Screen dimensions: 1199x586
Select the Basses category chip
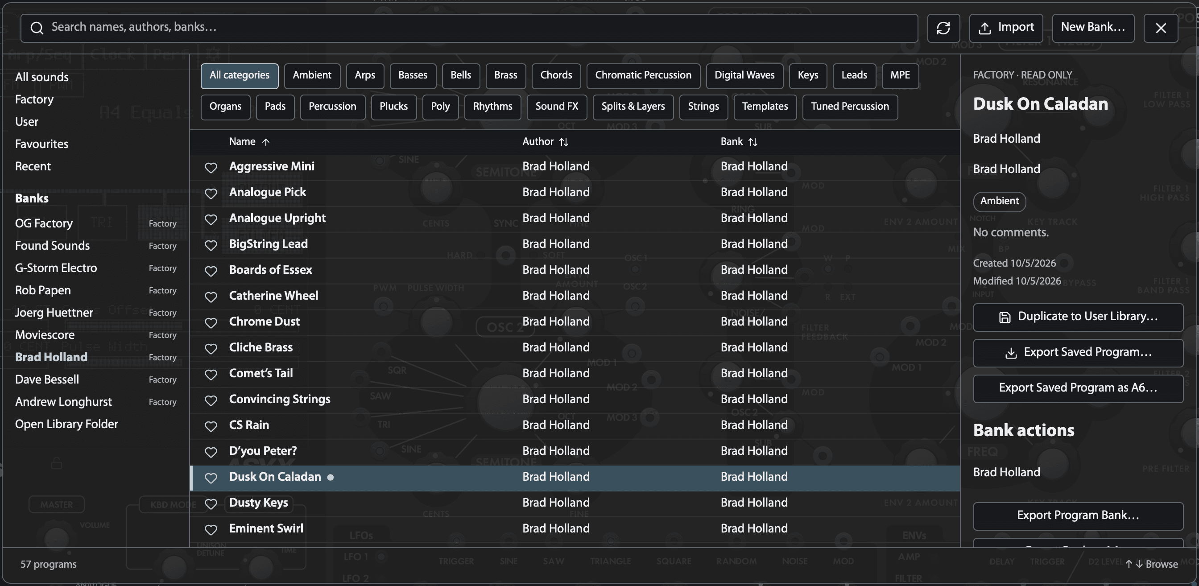(x=413, y=76)
